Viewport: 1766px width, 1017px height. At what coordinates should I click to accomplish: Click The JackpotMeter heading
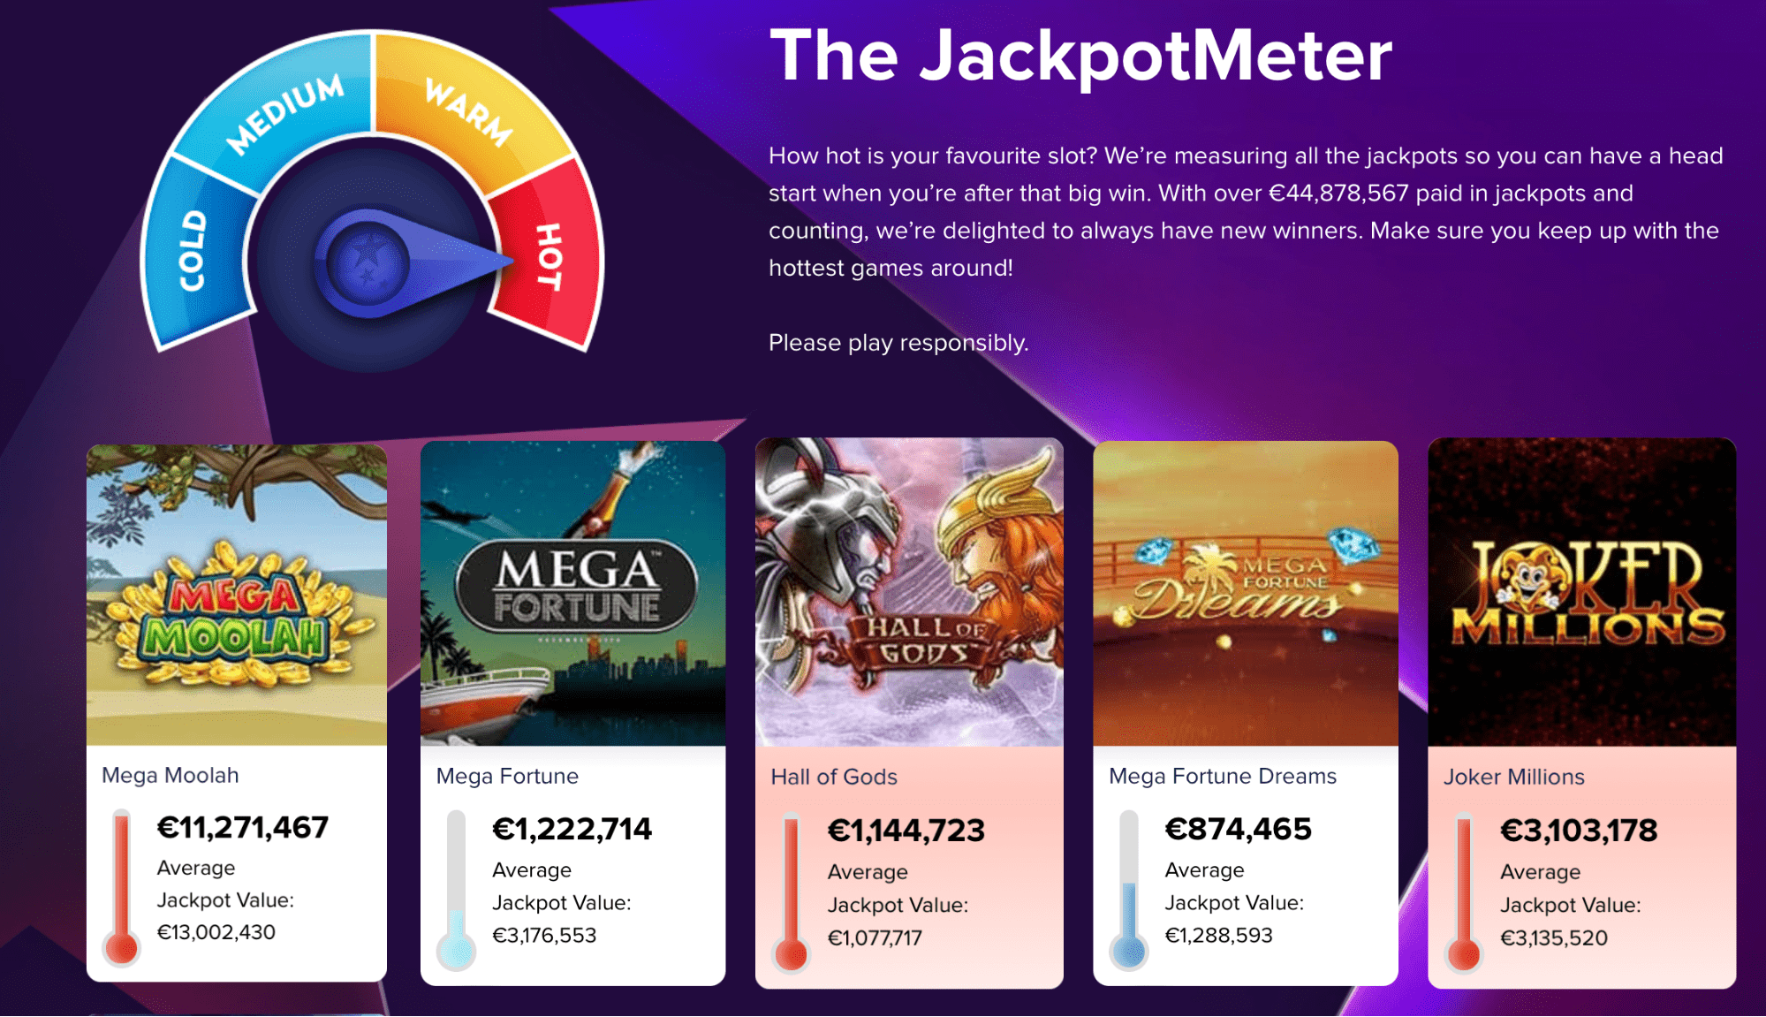tap(1080, 56)
